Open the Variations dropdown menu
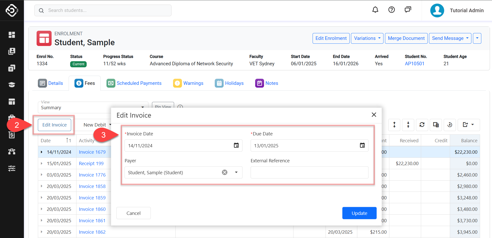The height and width of the screenshot is (238, 492). point(367,38)
